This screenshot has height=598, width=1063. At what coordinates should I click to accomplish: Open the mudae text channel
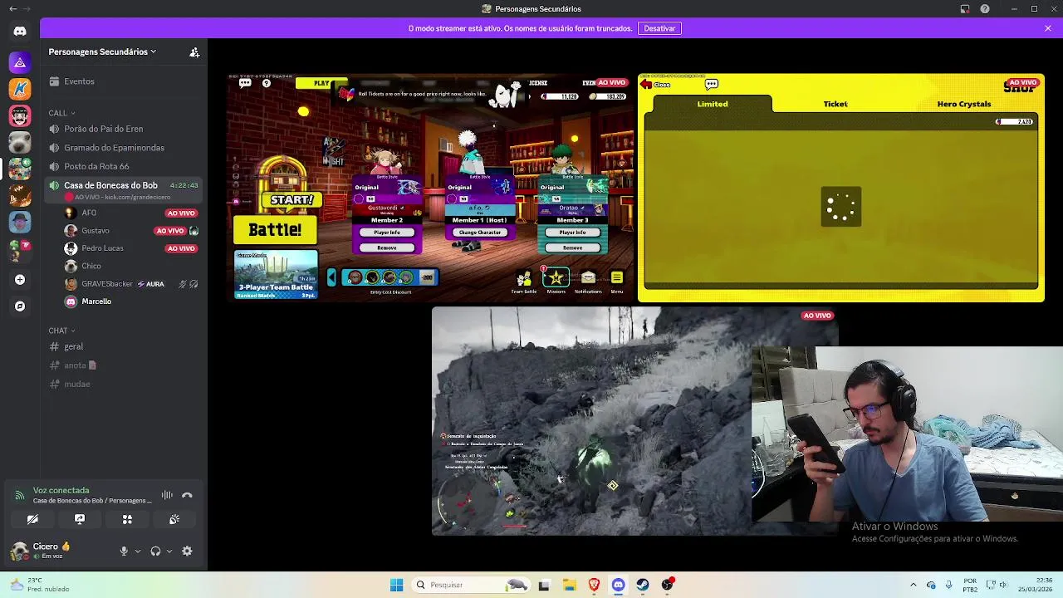[125, 384]
